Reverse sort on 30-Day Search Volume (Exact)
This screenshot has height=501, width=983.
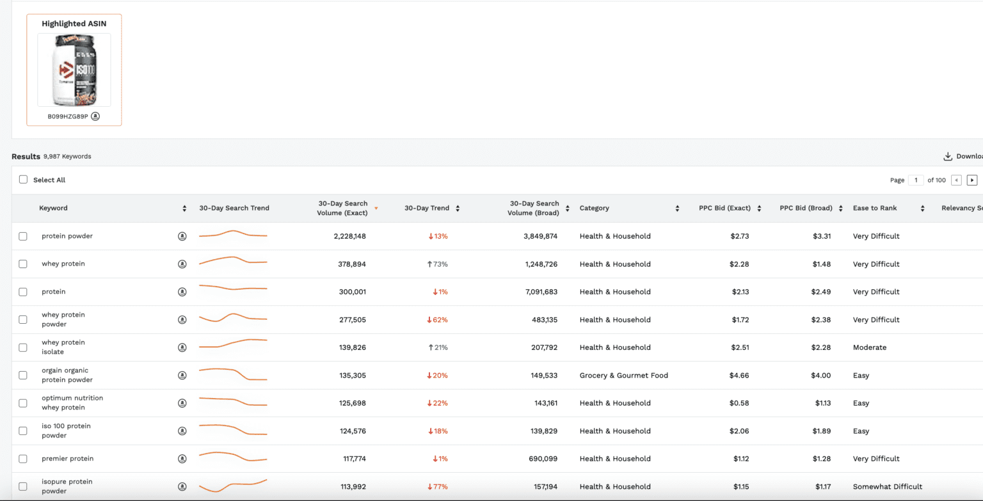(x=376, y=208)
